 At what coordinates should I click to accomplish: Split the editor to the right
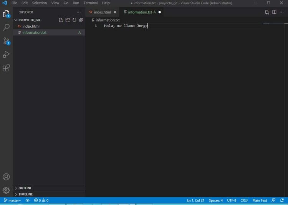[274, 12]
